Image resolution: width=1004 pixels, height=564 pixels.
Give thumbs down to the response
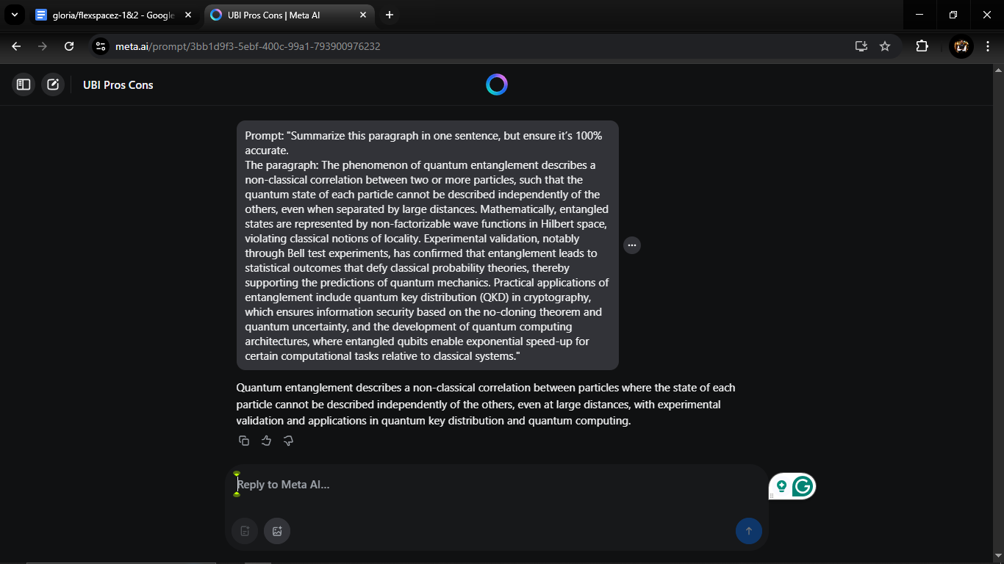[288, 441]
